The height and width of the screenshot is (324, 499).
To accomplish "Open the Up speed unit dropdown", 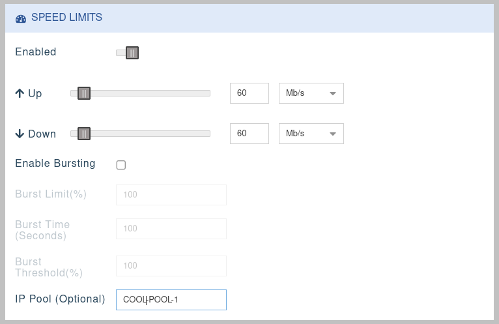I will pos(311,93).
